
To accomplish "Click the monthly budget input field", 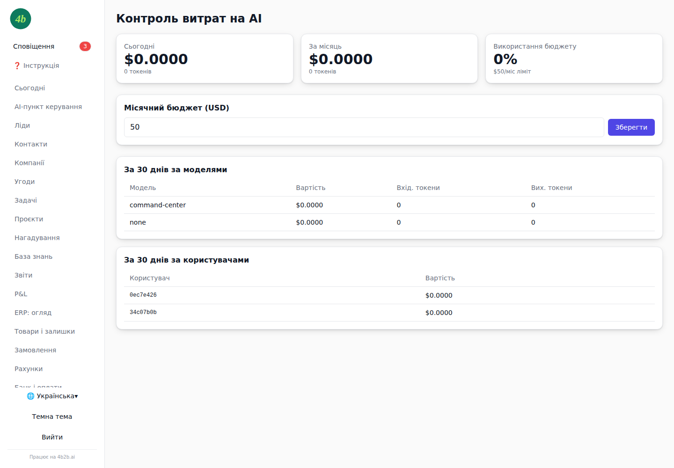I will click(x=364, y=127).
